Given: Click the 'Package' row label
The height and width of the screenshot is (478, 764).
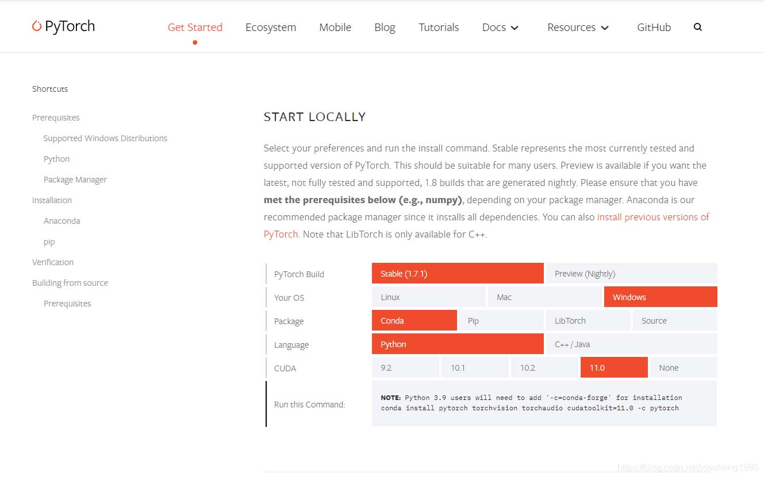Looking at the screenshot, I should pos(289,321).
